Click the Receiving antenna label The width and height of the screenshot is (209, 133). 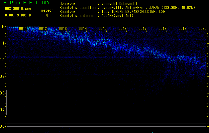[x=76, y=16]
